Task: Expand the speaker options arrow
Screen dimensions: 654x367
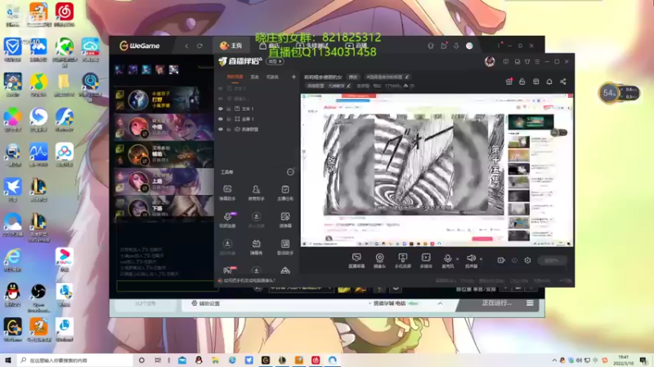Action: [x=481, y=259]
